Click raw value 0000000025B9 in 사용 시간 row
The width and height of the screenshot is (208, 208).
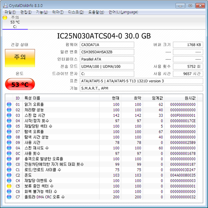pos(183,142)
